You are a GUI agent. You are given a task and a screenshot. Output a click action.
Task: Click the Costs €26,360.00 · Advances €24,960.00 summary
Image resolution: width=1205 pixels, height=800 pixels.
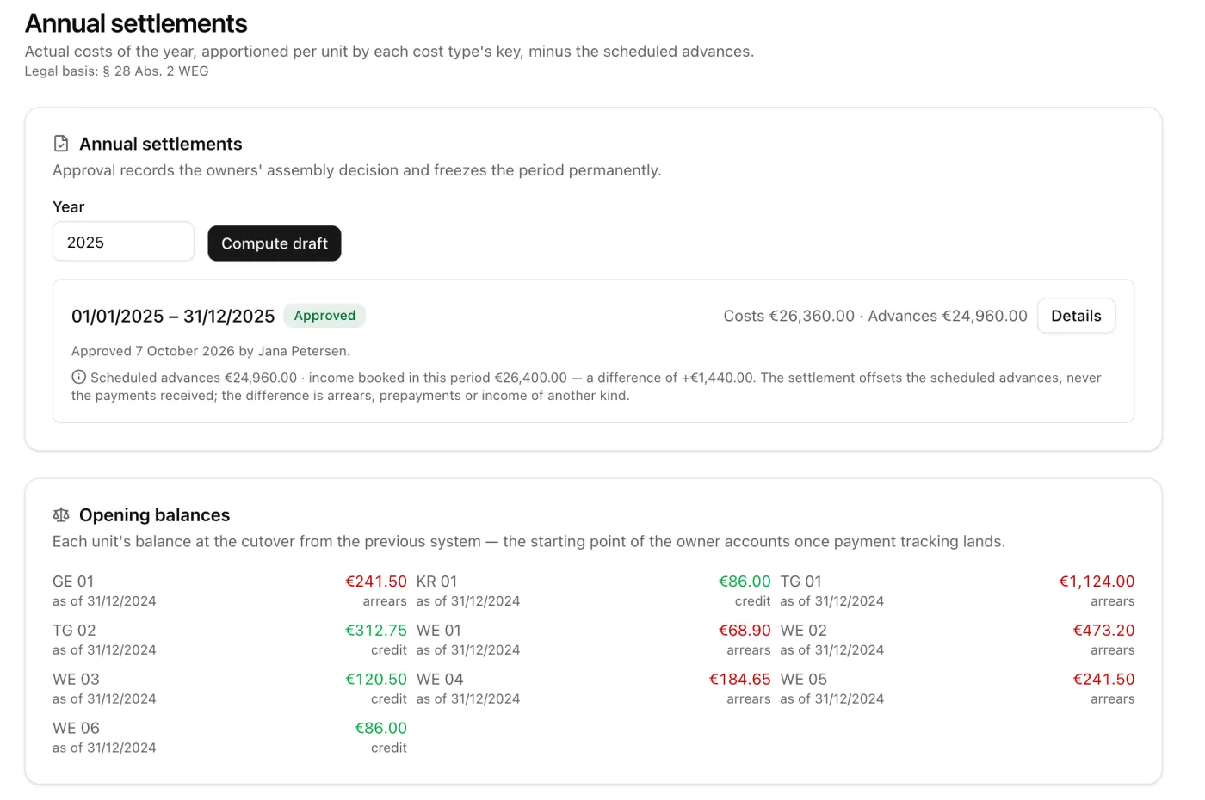[875, 316]
